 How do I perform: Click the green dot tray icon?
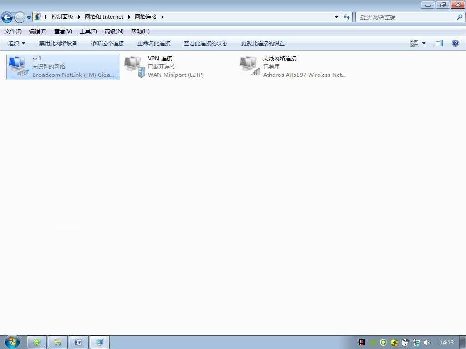point(373,343)
